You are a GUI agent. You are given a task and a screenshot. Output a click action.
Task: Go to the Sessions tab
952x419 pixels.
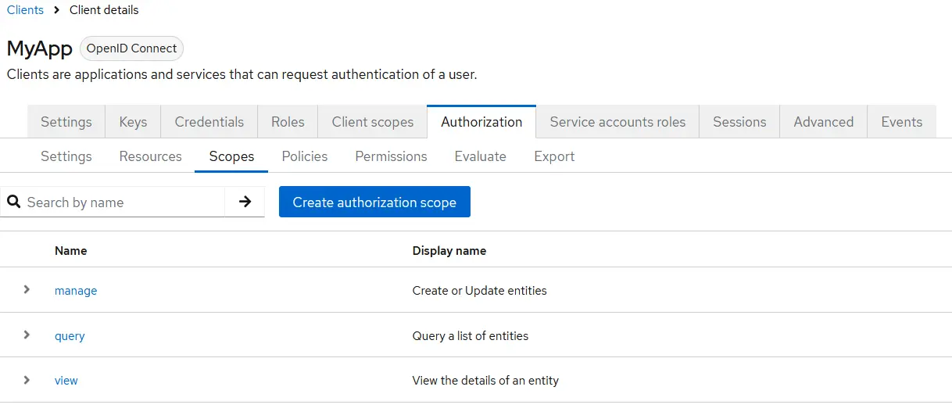739,122
